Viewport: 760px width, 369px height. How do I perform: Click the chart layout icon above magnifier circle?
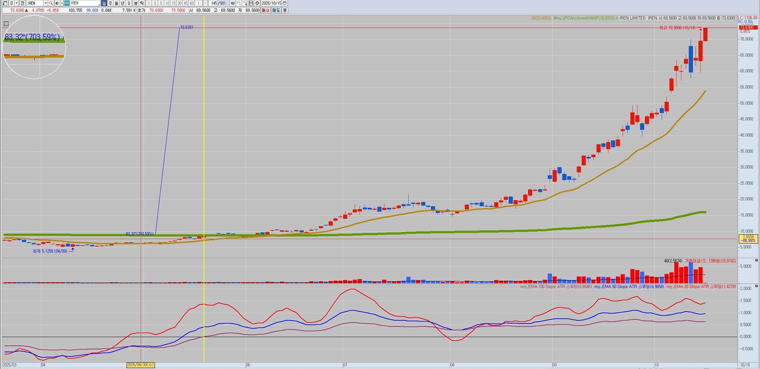6,24
